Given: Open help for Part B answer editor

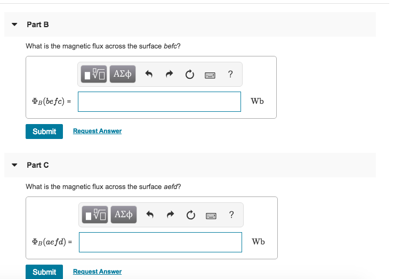Looking at the screenshot, I should [x=230, y=74].
